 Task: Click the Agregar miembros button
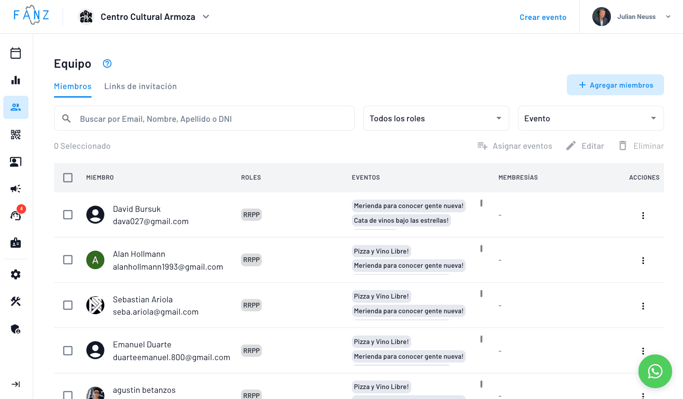click(615, 85)
